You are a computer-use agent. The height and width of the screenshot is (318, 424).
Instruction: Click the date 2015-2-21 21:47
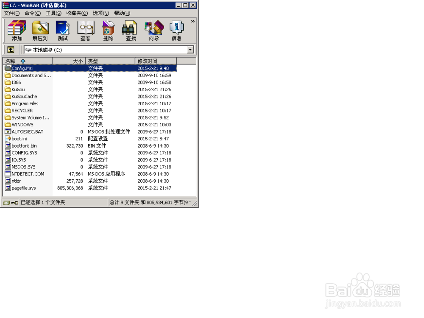click(x=154, y=188)
